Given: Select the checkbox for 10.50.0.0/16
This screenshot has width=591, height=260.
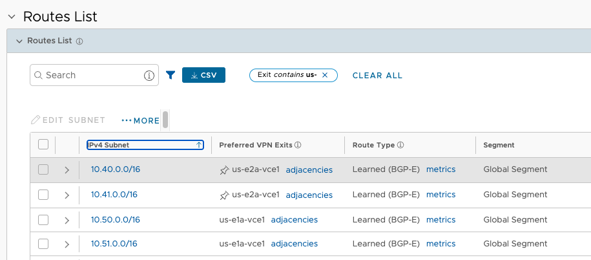Looking at the screenshot, I should pos(43,220).
